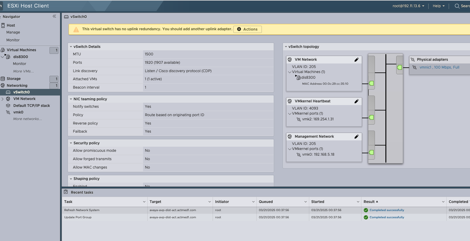Click the green check on Update Port Group
Image resolution: width=470 pixels, height=241 pixels.
tap(366, 217)
